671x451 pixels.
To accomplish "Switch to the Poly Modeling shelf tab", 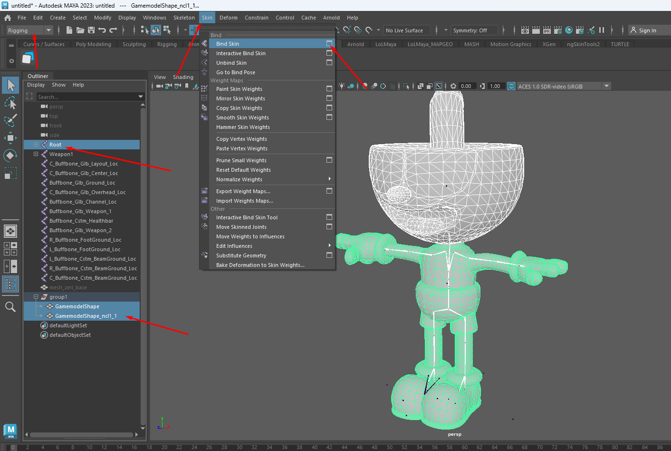I will point(94,44).
